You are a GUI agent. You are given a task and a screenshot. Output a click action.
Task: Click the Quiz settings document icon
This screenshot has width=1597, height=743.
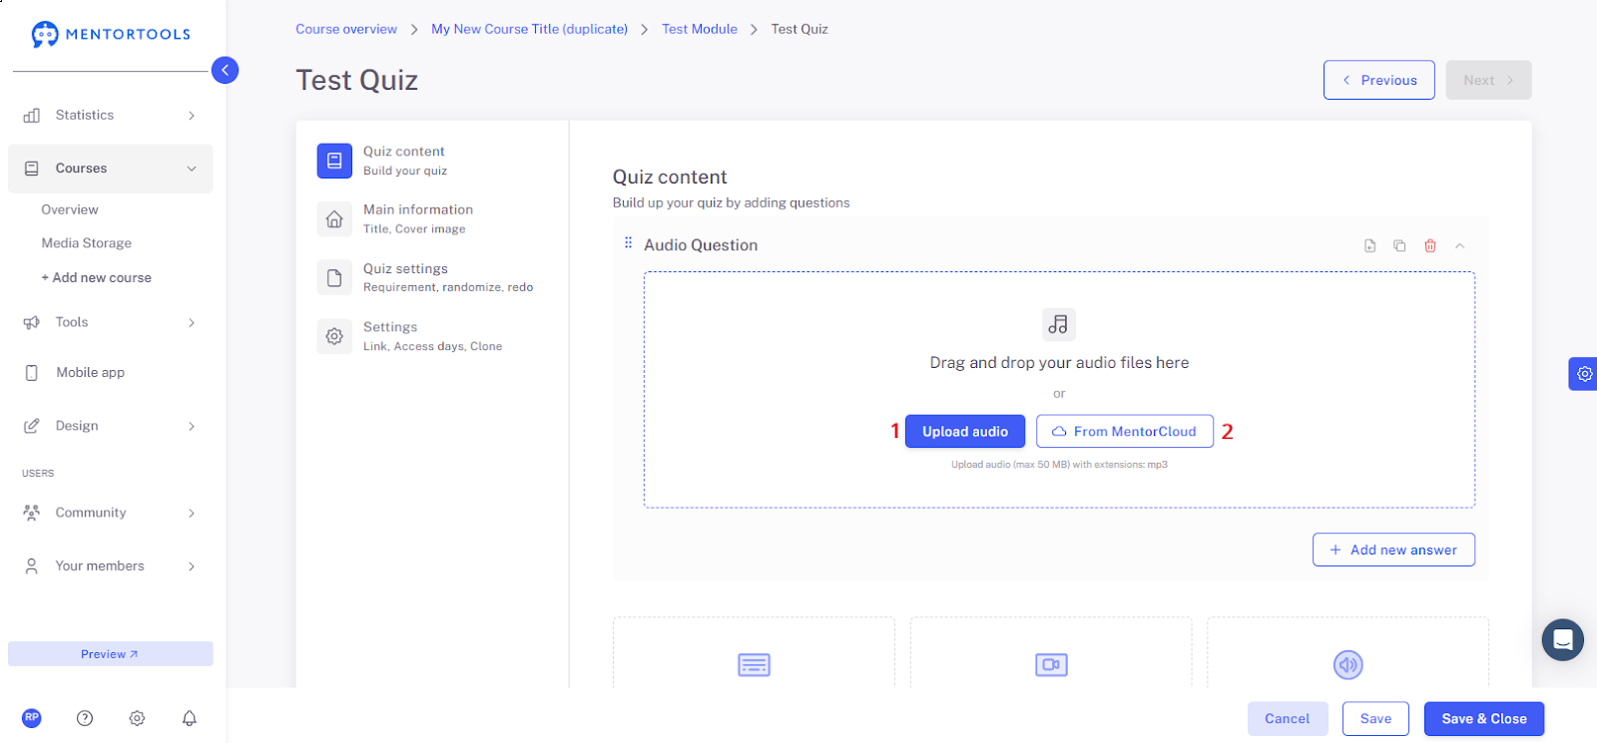(x=334, y=277)
